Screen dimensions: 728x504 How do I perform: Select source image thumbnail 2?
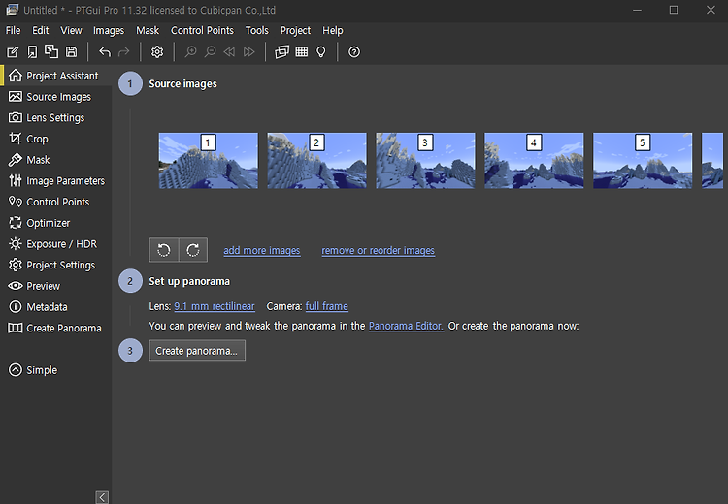click(x=317, y=161)
